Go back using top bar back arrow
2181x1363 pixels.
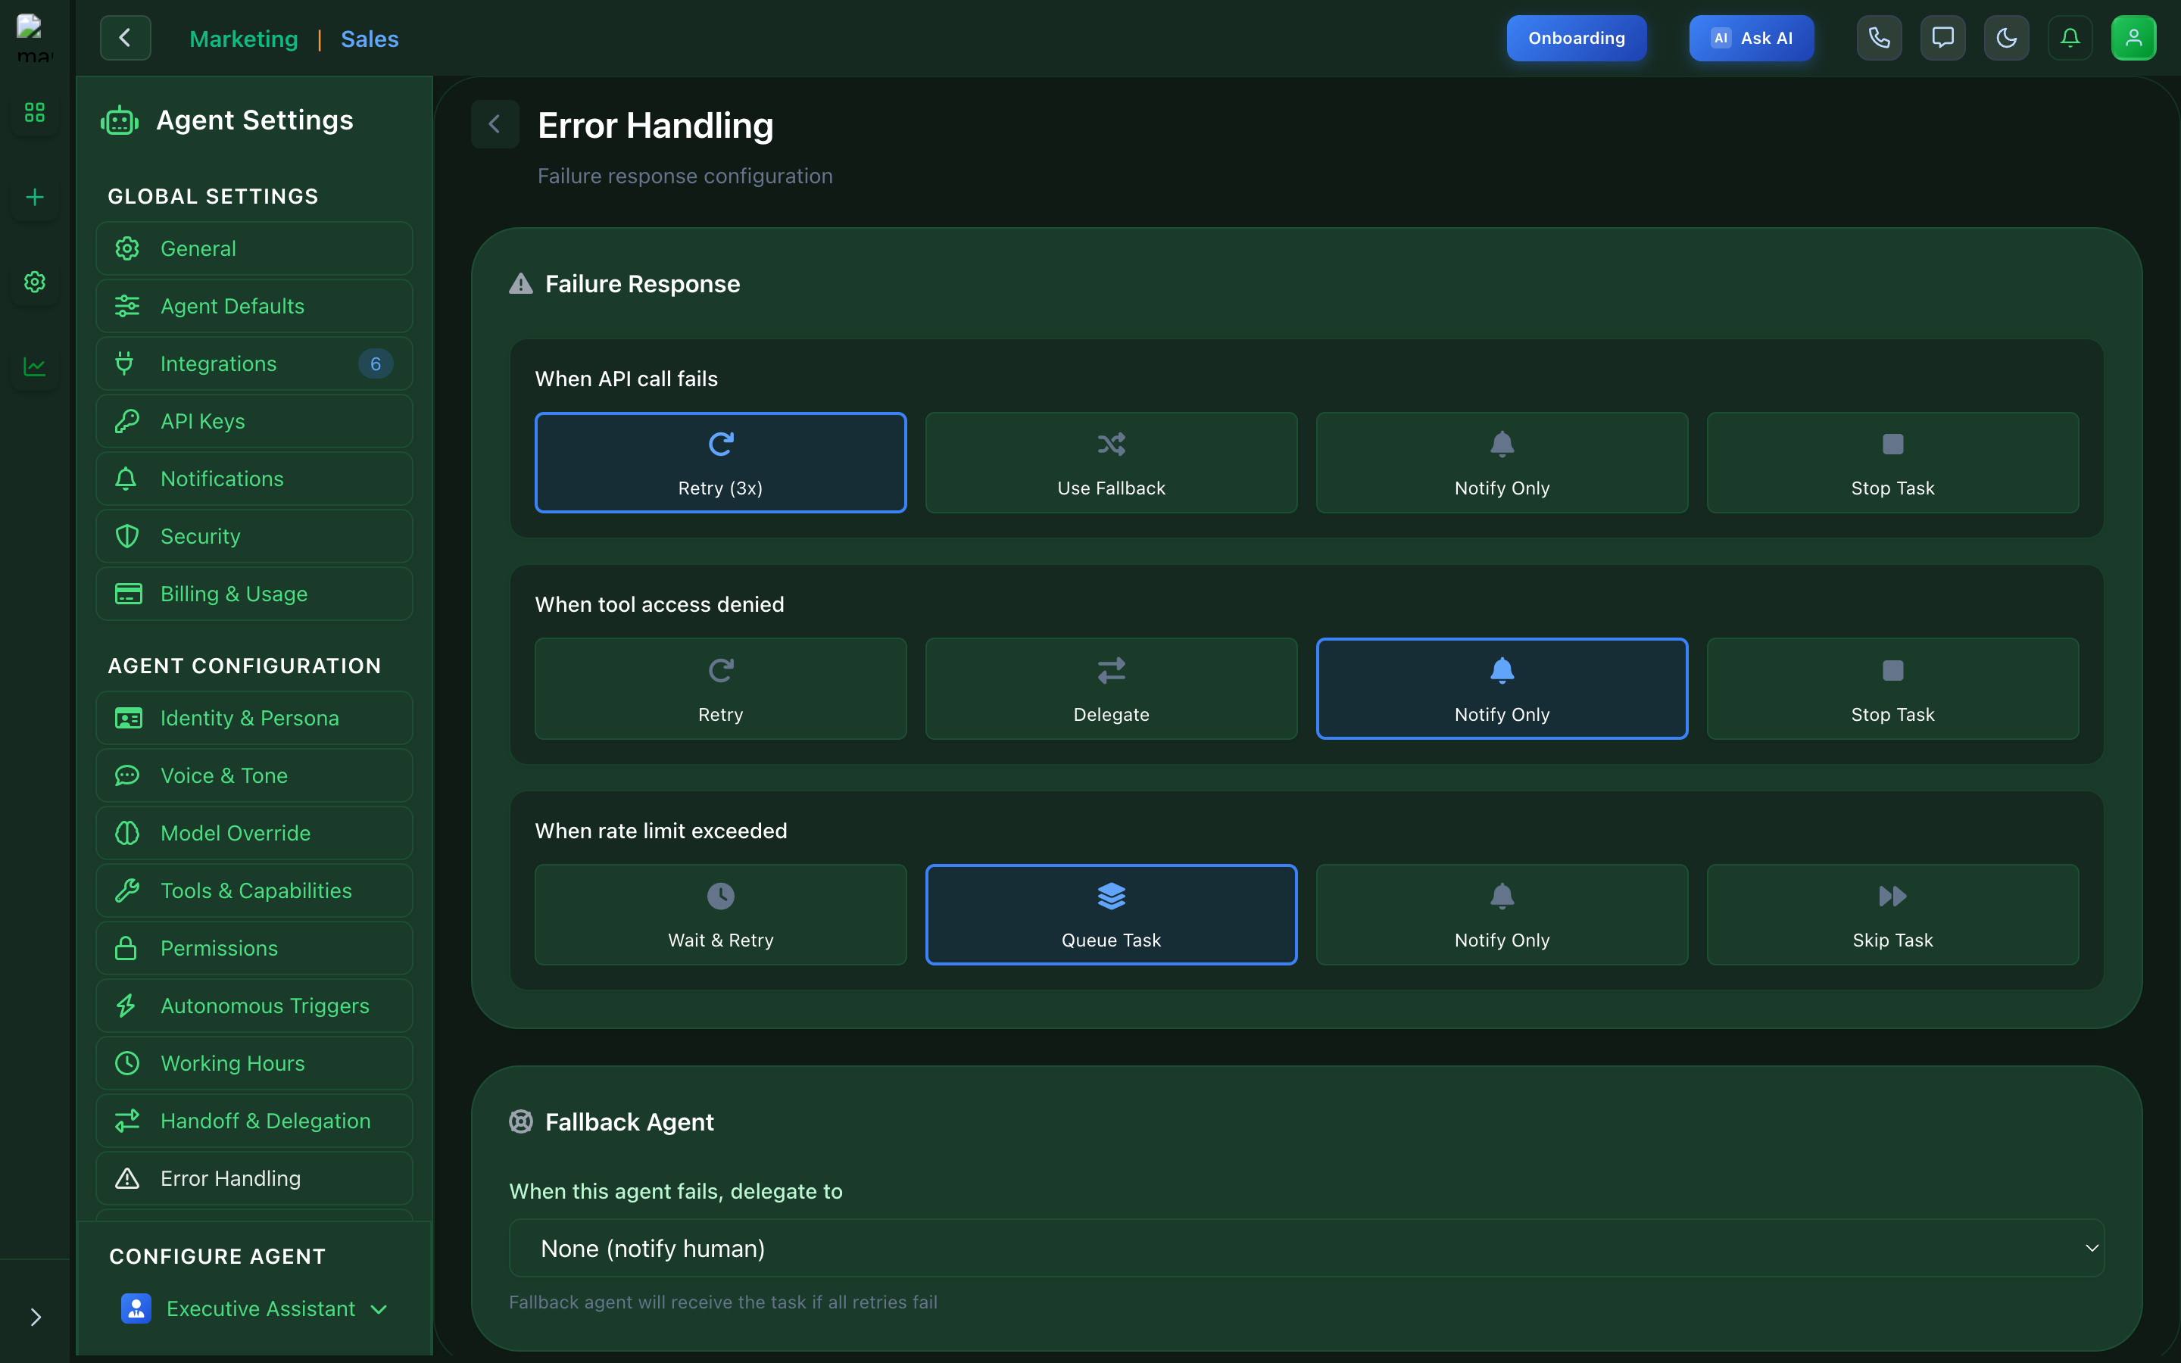coord(125,38)
